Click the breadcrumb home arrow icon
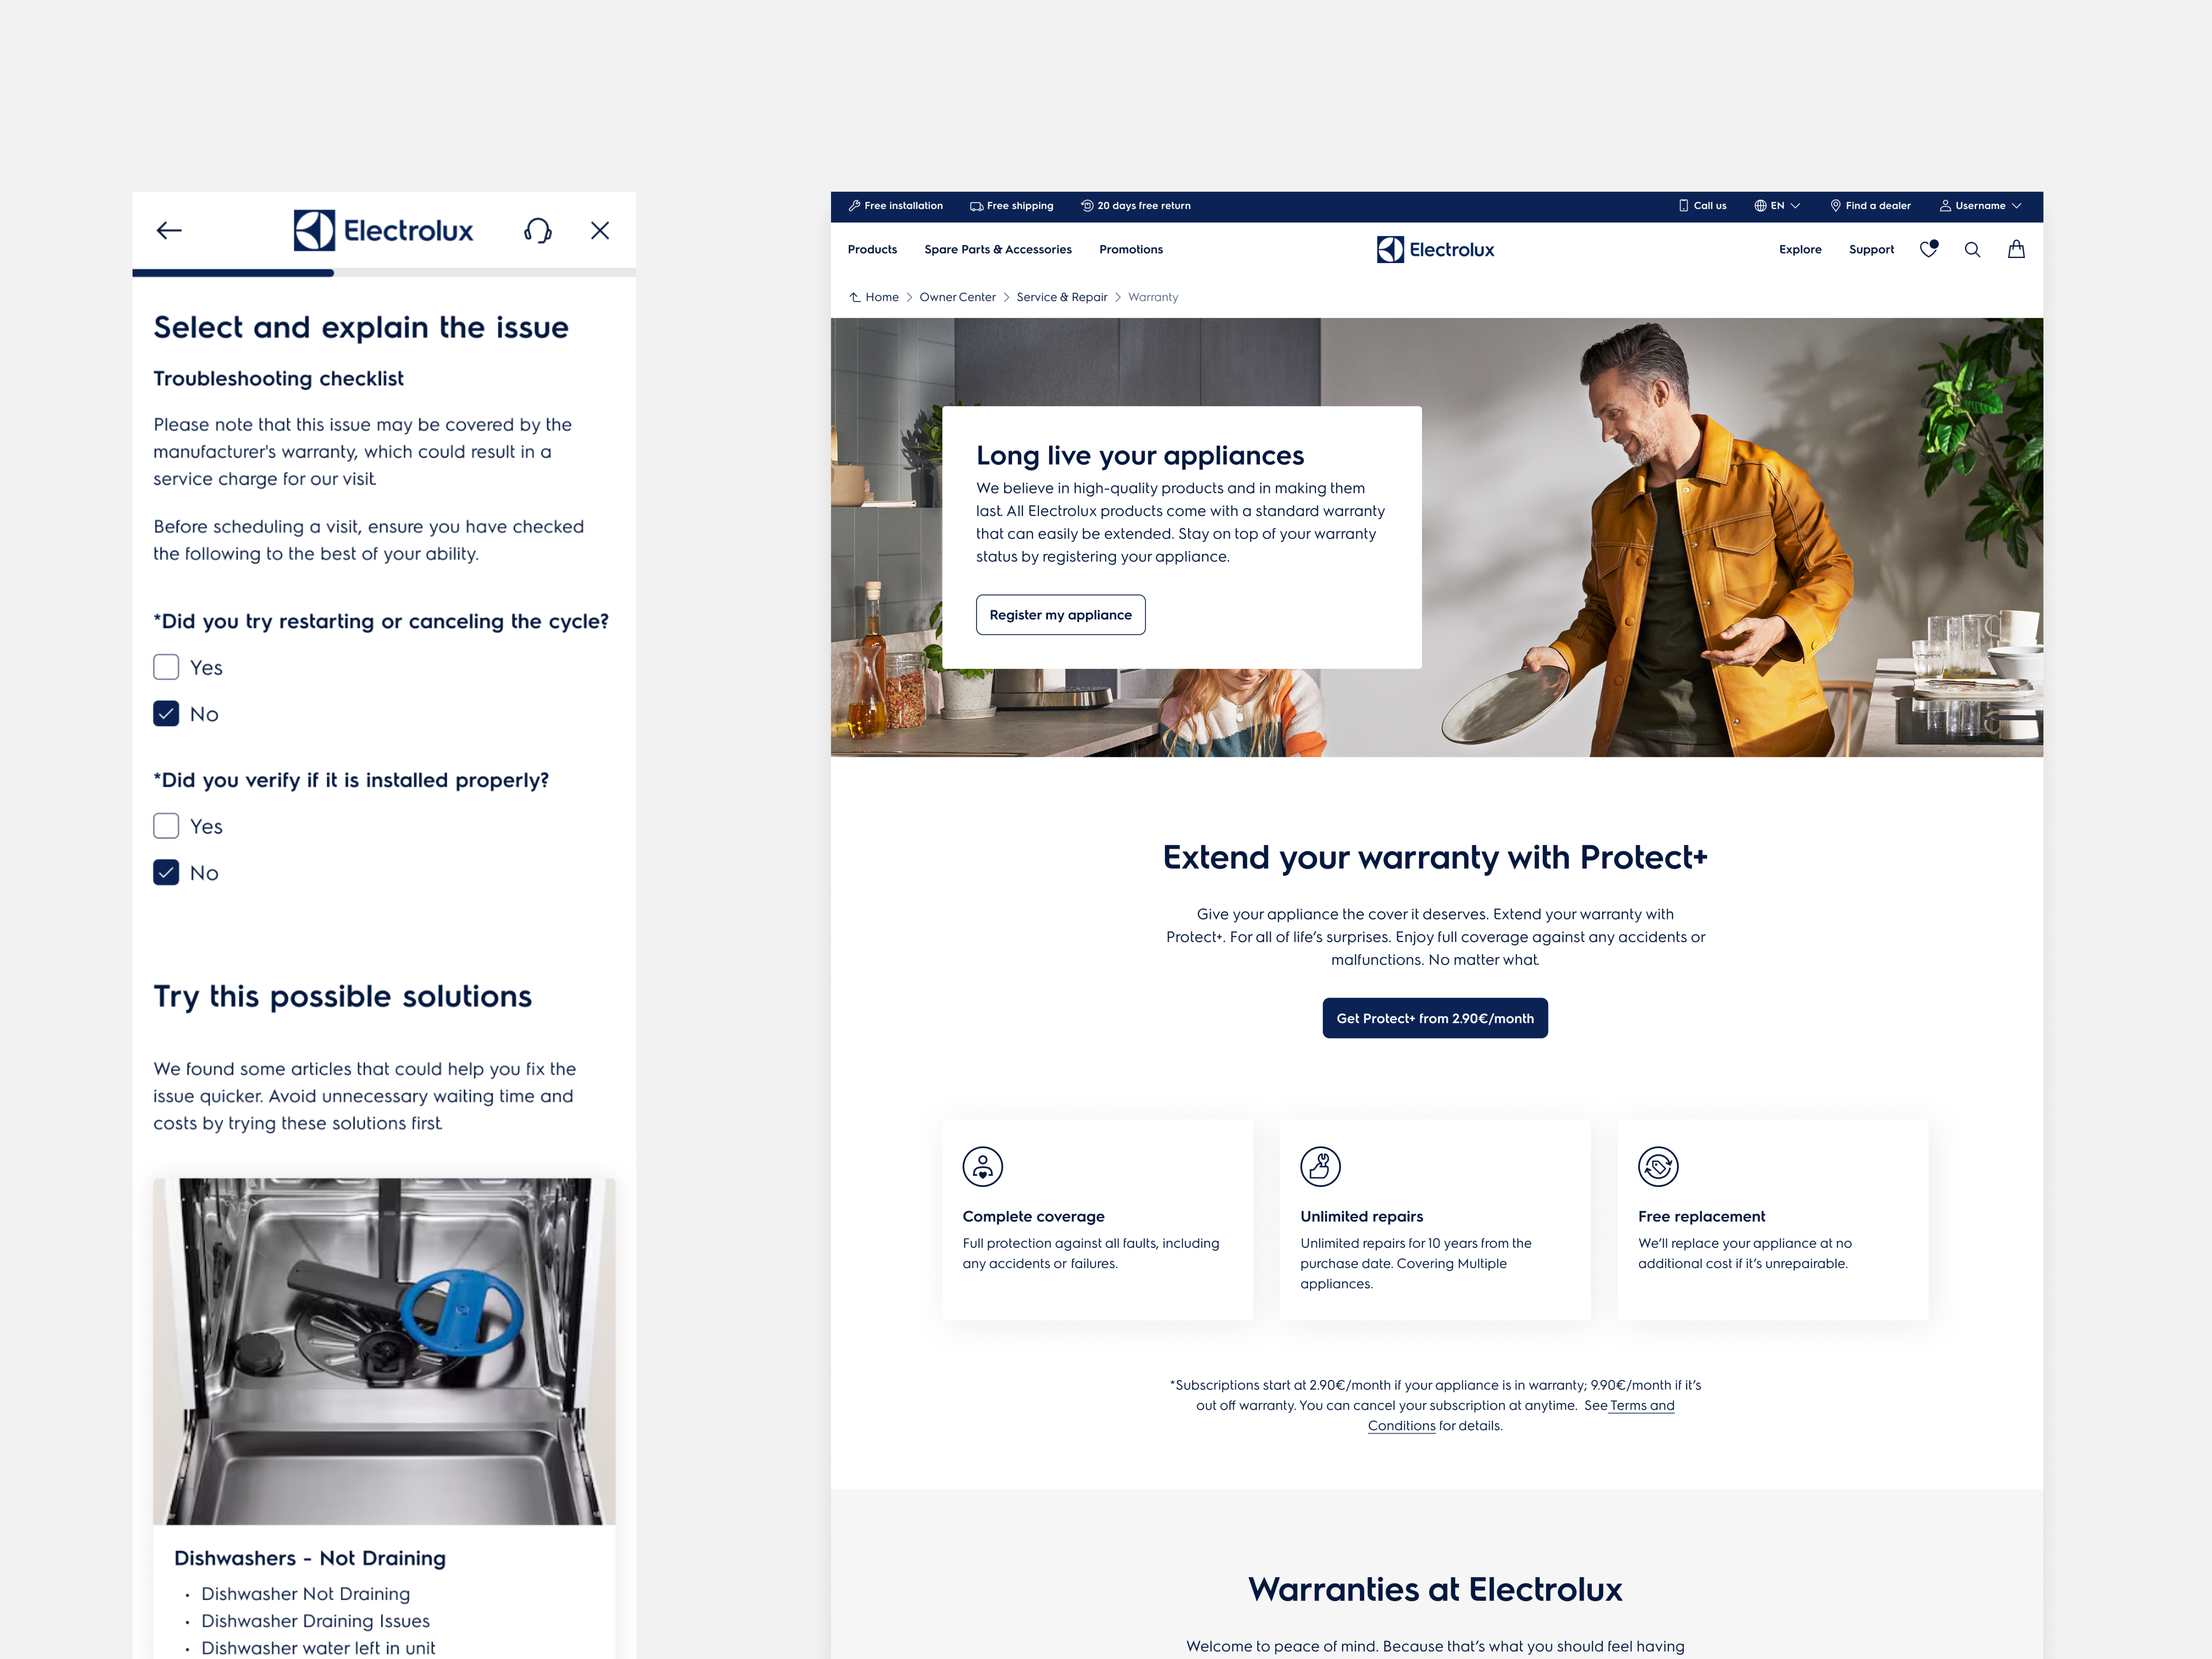 [x=855, y=297]
